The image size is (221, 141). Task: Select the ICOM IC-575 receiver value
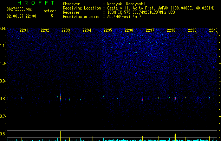141,12
